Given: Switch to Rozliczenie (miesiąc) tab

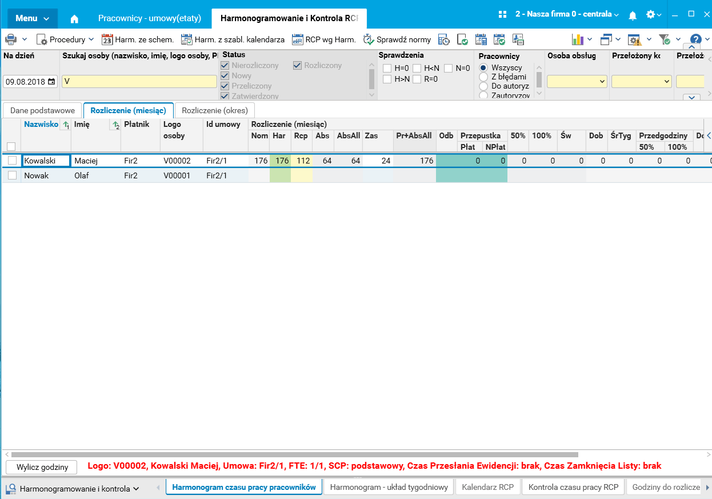Looking at the screenshot, I should (129, 111).
